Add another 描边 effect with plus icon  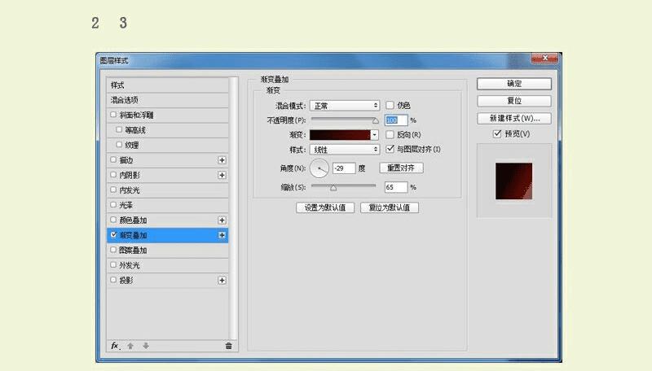[x=222, y=160]
